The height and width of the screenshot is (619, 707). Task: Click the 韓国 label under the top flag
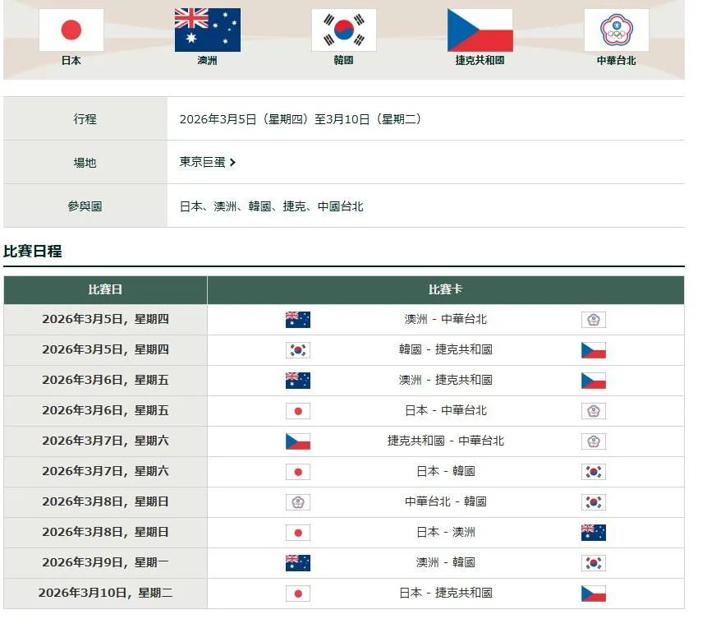pos(343,61)
